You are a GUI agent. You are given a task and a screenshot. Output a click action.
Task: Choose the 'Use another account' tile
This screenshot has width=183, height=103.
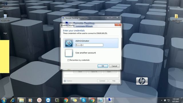pos(91,53)
